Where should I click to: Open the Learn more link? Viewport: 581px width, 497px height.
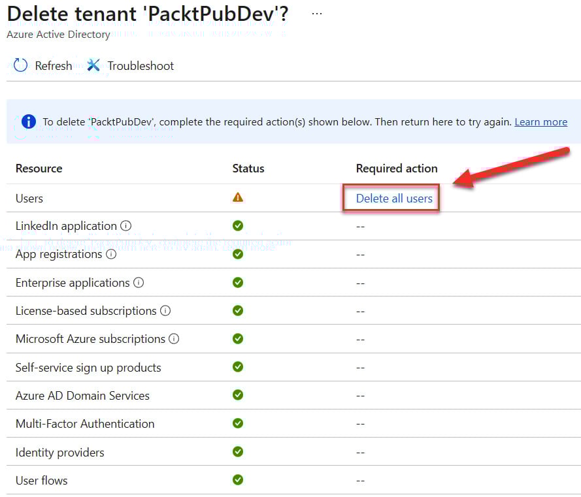[541, 122]
